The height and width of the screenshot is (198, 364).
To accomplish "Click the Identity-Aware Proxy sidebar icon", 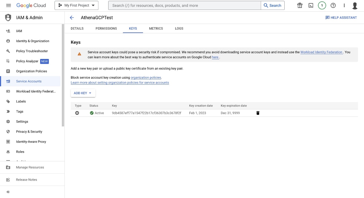I will pyautogui.click(x=8, y=142).
